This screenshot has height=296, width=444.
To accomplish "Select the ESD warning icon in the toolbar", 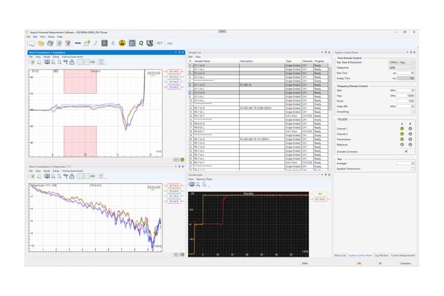I will point(122,43).
